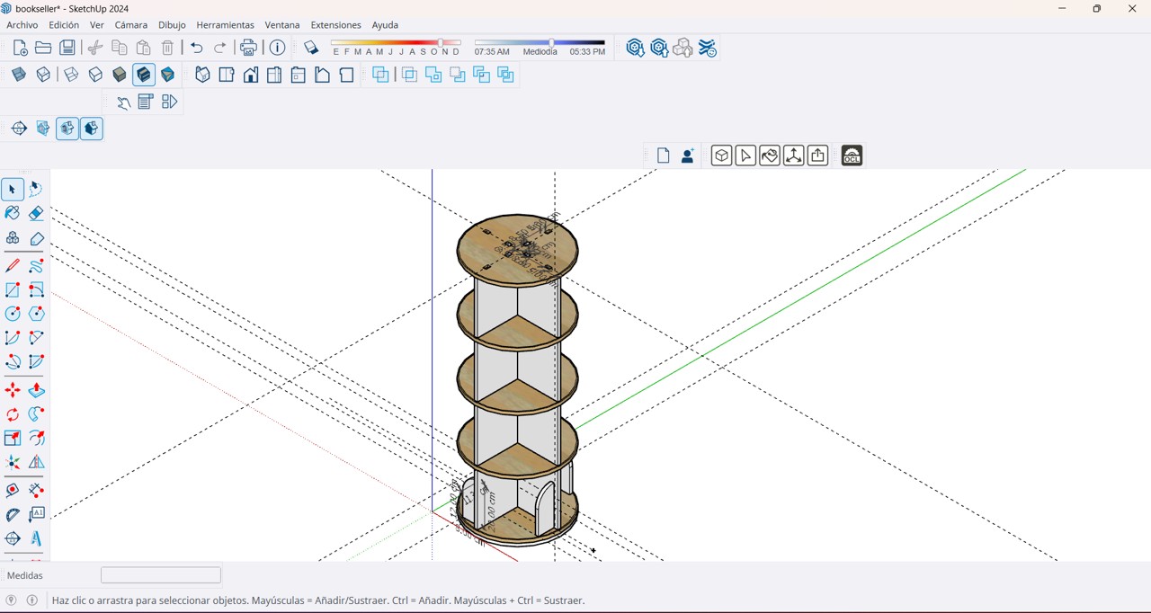Select the Rectangle tool

[x=13, y=290]
